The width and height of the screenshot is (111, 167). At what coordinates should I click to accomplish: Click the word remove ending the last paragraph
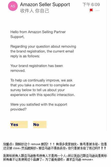click(x=86, y=160)
